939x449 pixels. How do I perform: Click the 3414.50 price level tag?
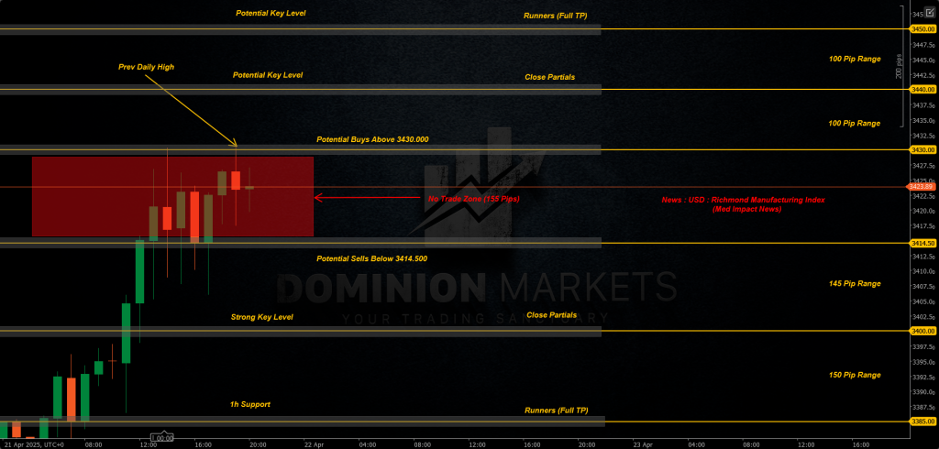click(922, 243)
